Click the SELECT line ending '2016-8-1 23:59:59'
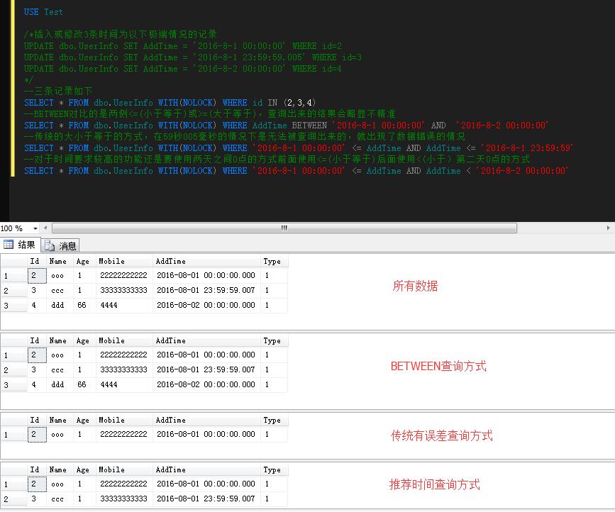The image size is (615, 512). (299, 148)
